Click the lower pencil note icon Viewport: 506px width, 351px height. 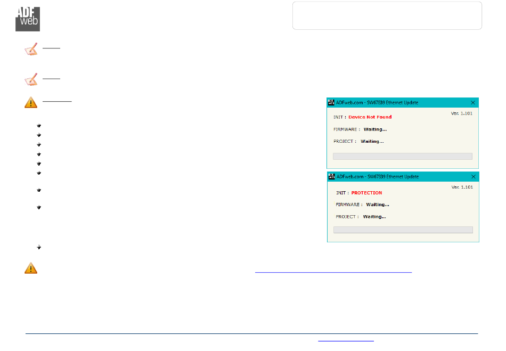tap(31, 80)
